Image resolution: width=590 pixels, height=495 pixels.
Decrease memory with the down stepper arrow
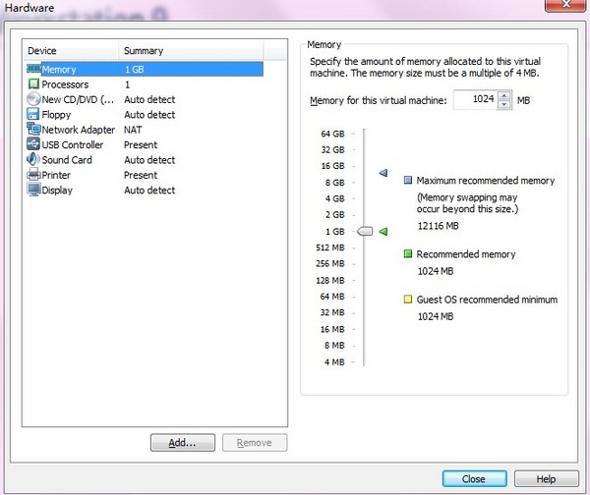click(504, 104)
